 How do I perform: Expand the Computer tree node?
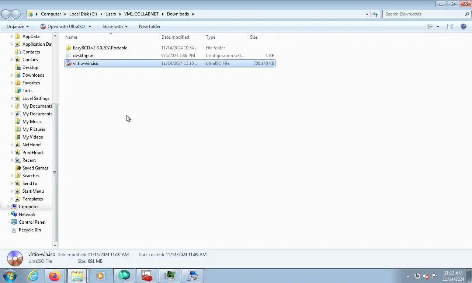click(8, 207)
